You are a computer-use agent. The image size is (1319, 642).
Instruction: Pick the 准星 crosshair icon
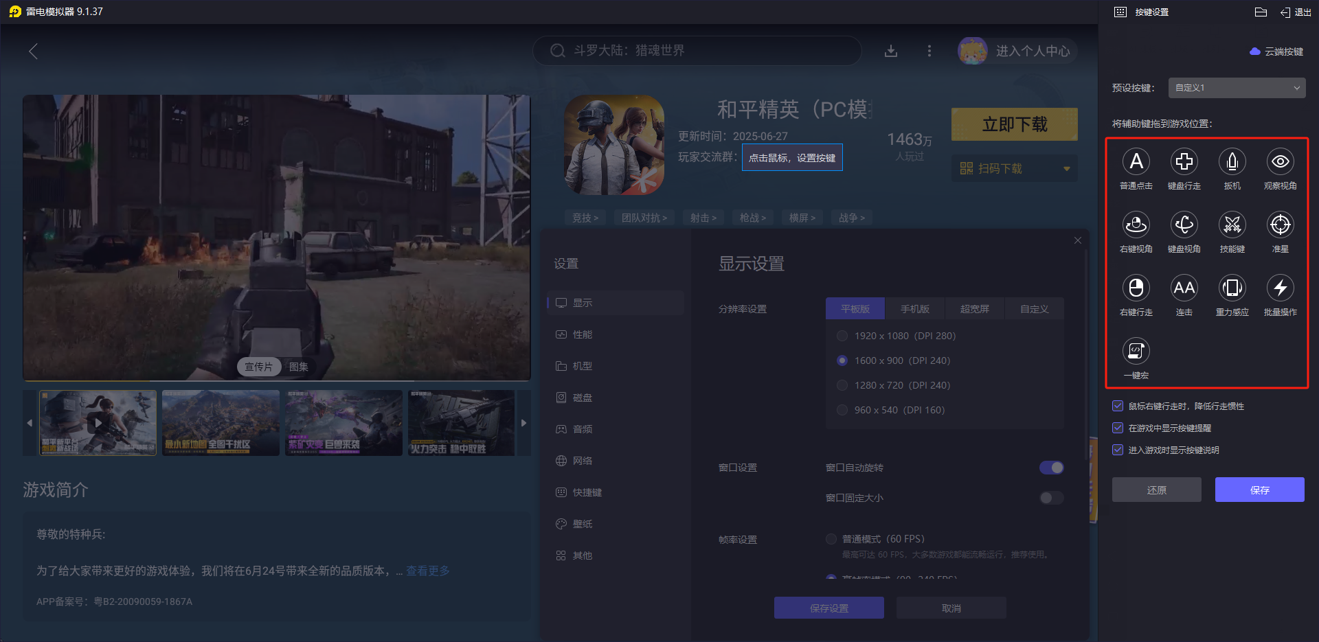[1280, 225]
